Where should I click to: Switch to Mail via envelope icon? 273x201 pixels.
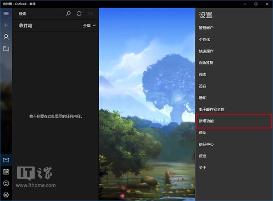point(6,160)
